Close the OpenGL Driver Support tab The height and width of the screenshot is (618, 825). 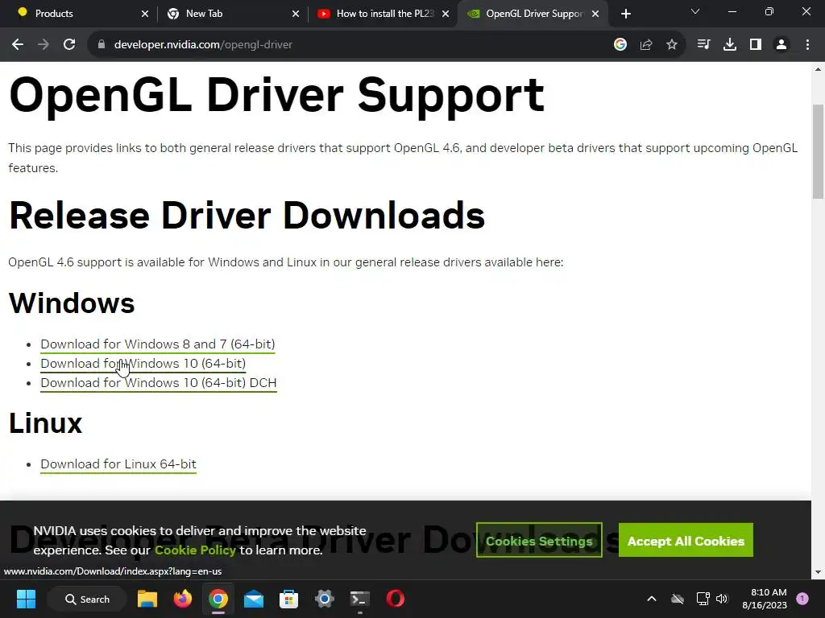[595, 14]
